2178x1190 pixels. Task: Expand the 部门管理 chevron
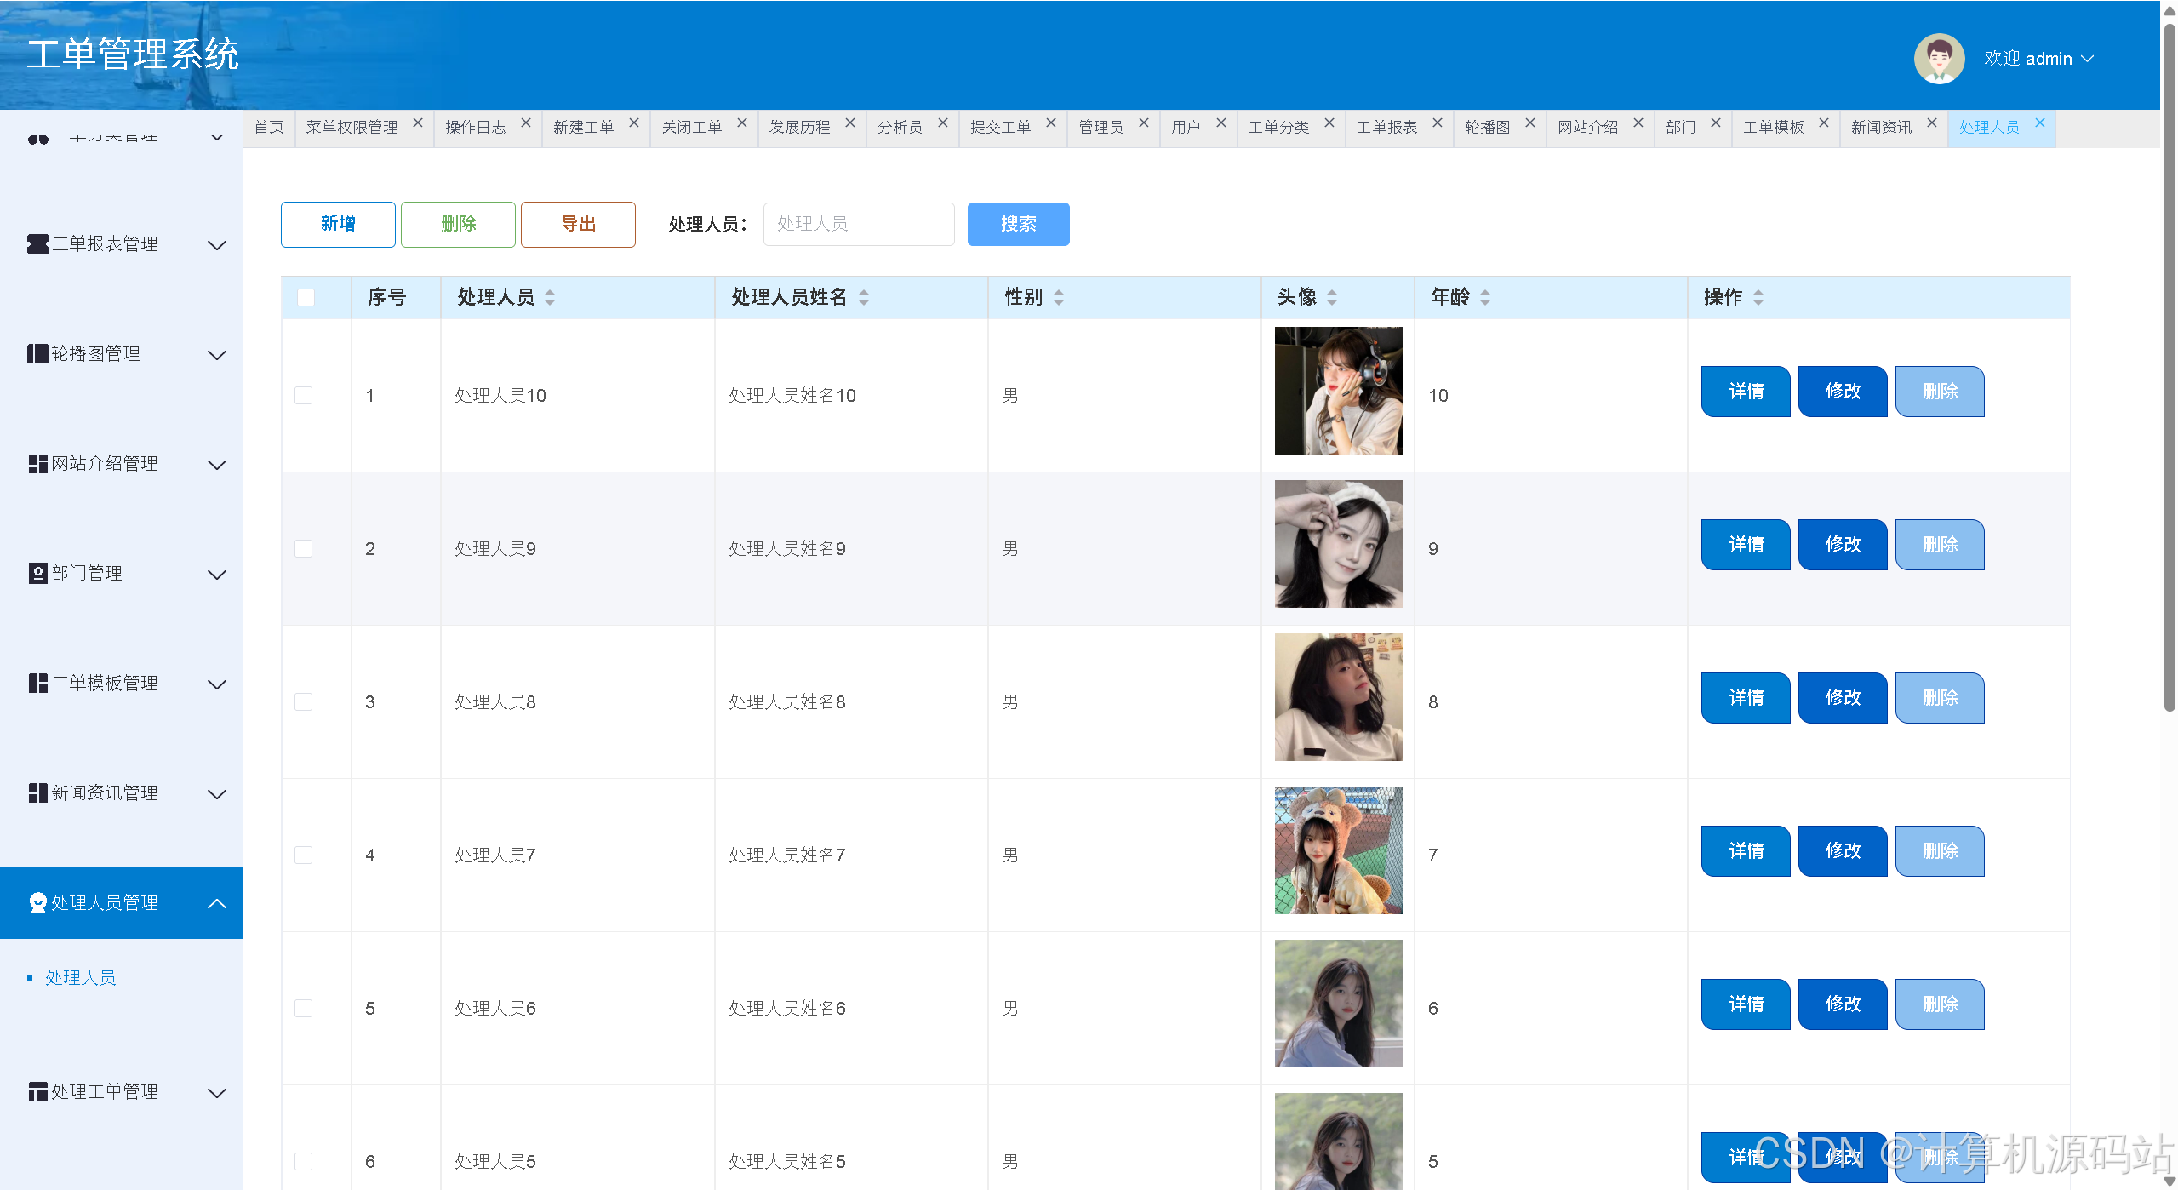point(217,575)
